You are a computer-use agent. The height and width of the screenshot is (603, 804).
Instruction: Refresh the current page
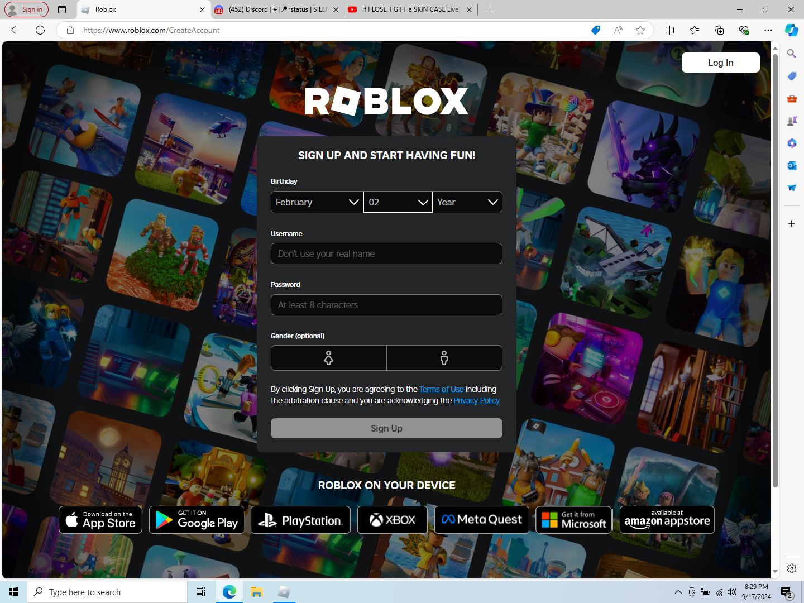click(x=40, y=30)
